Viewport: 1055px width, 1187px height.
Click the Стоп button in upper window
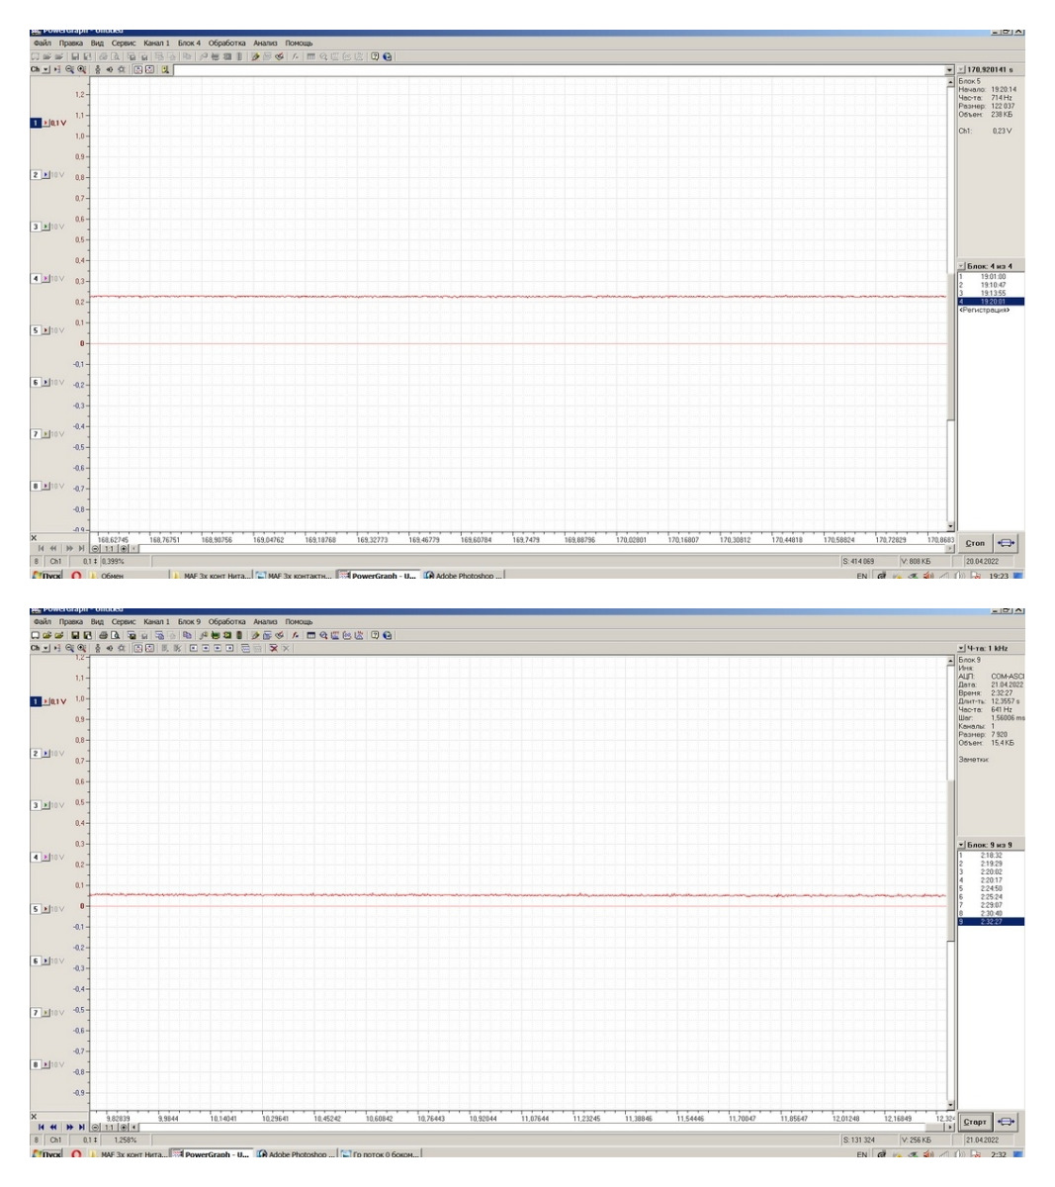[975, 543]
